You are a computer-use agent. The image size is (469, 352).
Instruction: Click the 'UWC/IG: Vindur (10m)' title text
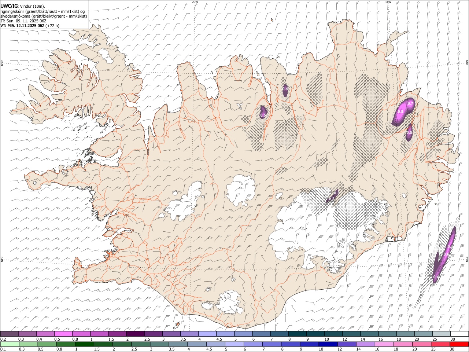pos(22,6)
